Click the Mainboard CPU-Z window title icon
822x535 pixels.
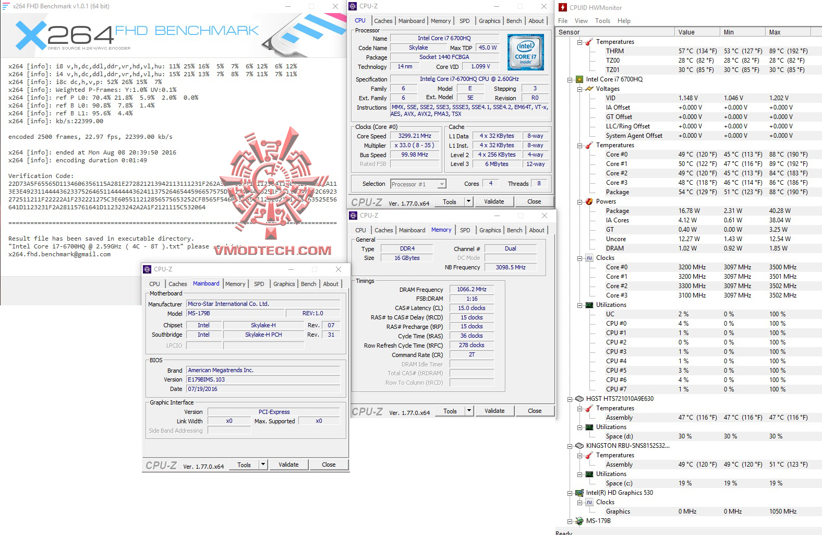pos(147,269)
